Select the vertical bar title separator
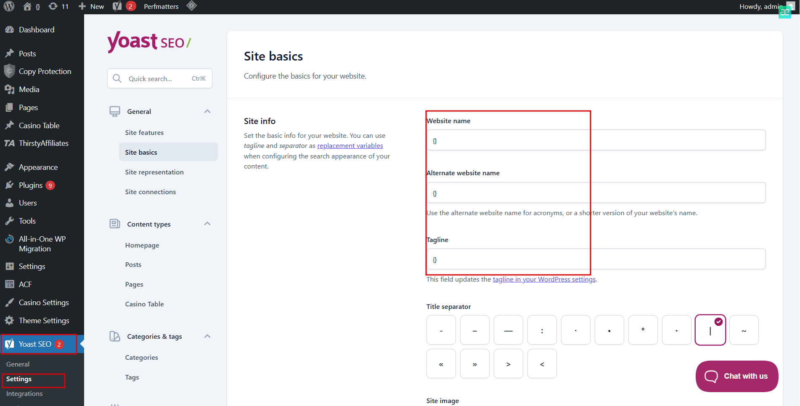 710,330
